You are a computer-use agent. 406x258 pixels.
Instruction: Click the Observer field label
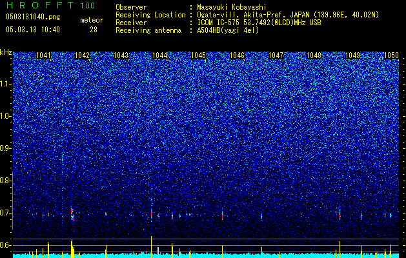coord(131,7)
